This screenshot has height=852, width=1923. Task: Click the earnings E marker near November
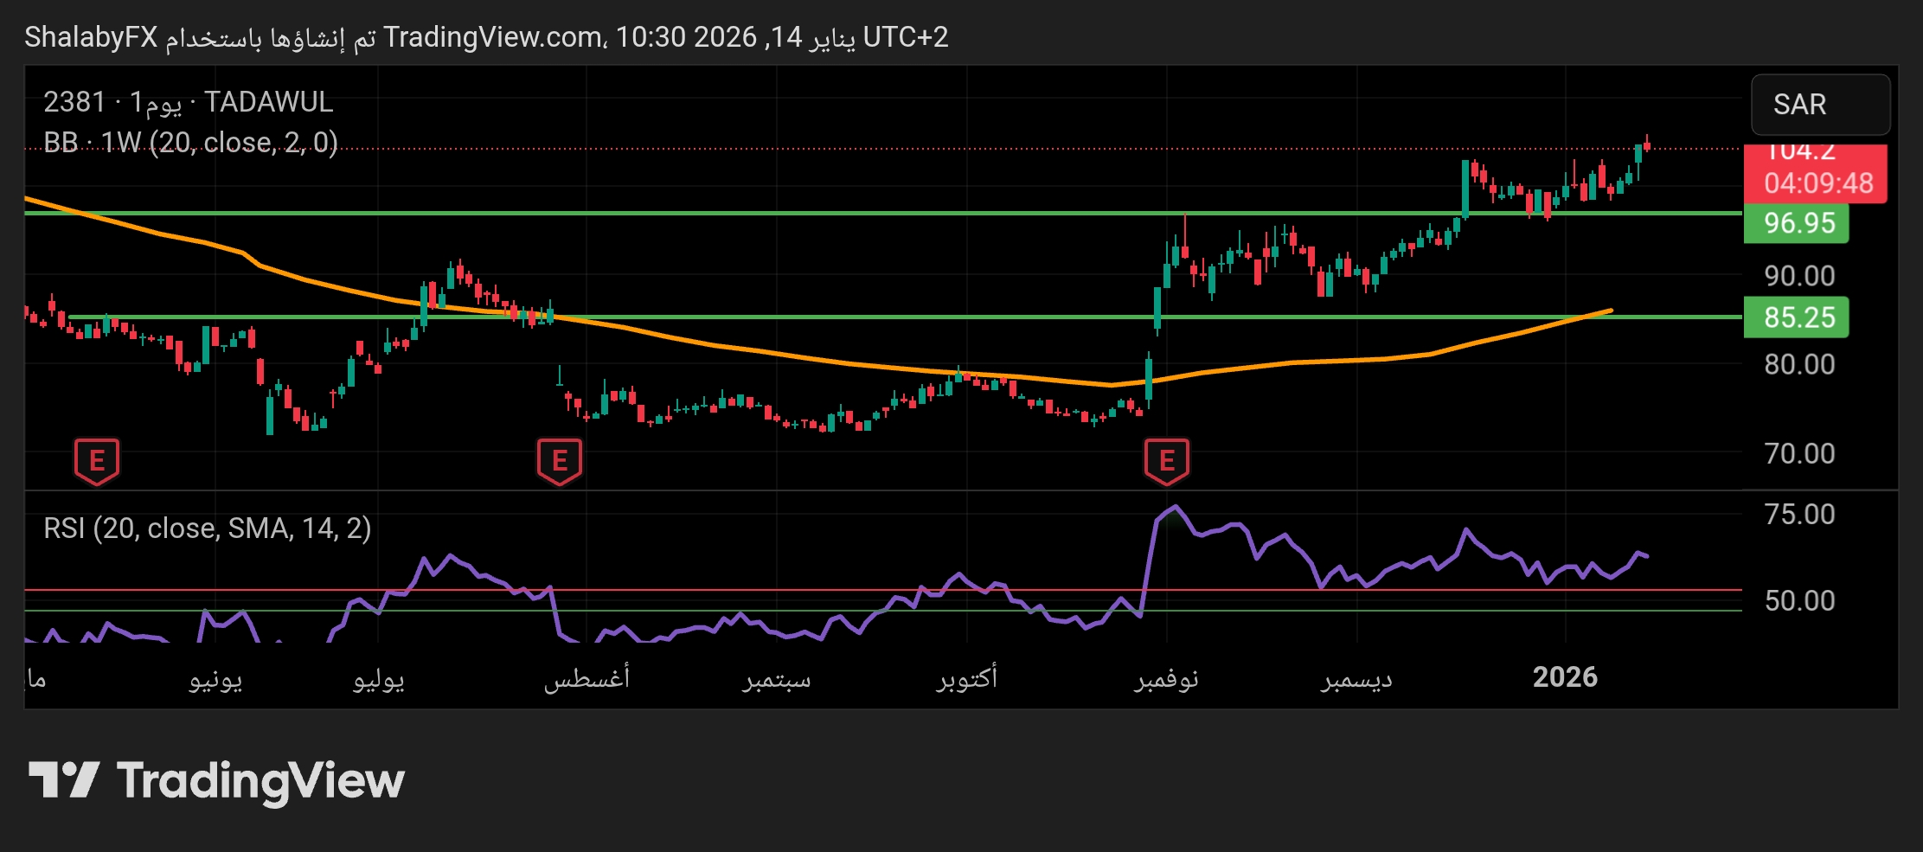[1166, 460]
